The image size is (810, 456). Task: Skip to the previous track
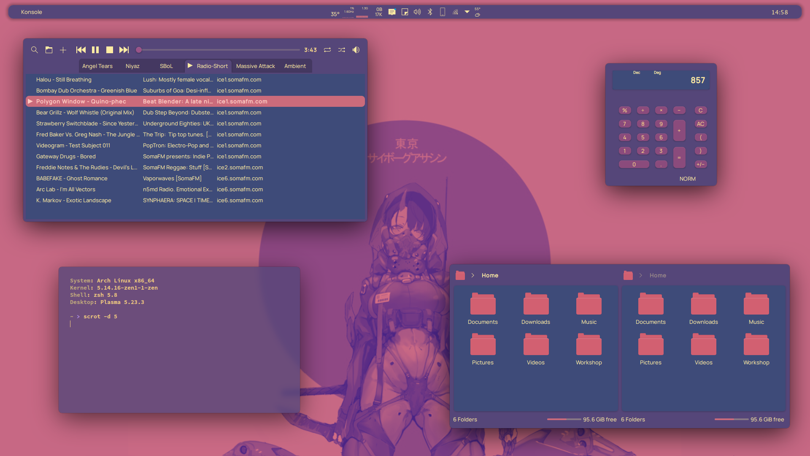point(81,50)
